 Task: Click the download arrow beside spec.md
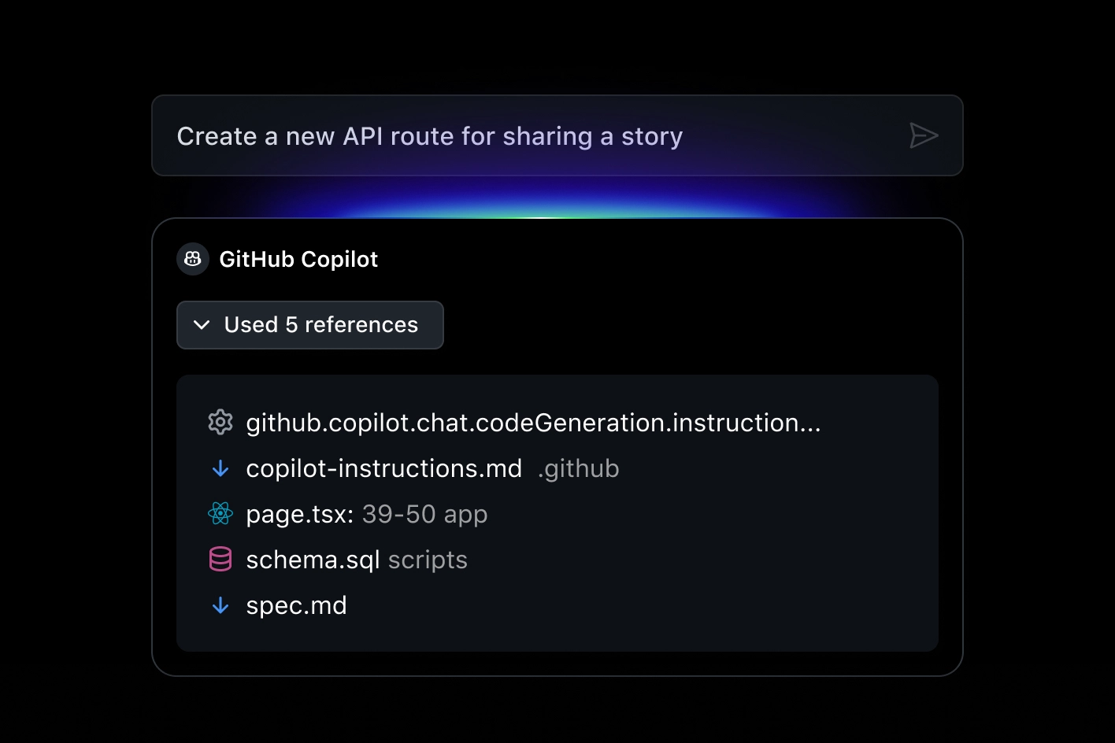pos(220,604)
